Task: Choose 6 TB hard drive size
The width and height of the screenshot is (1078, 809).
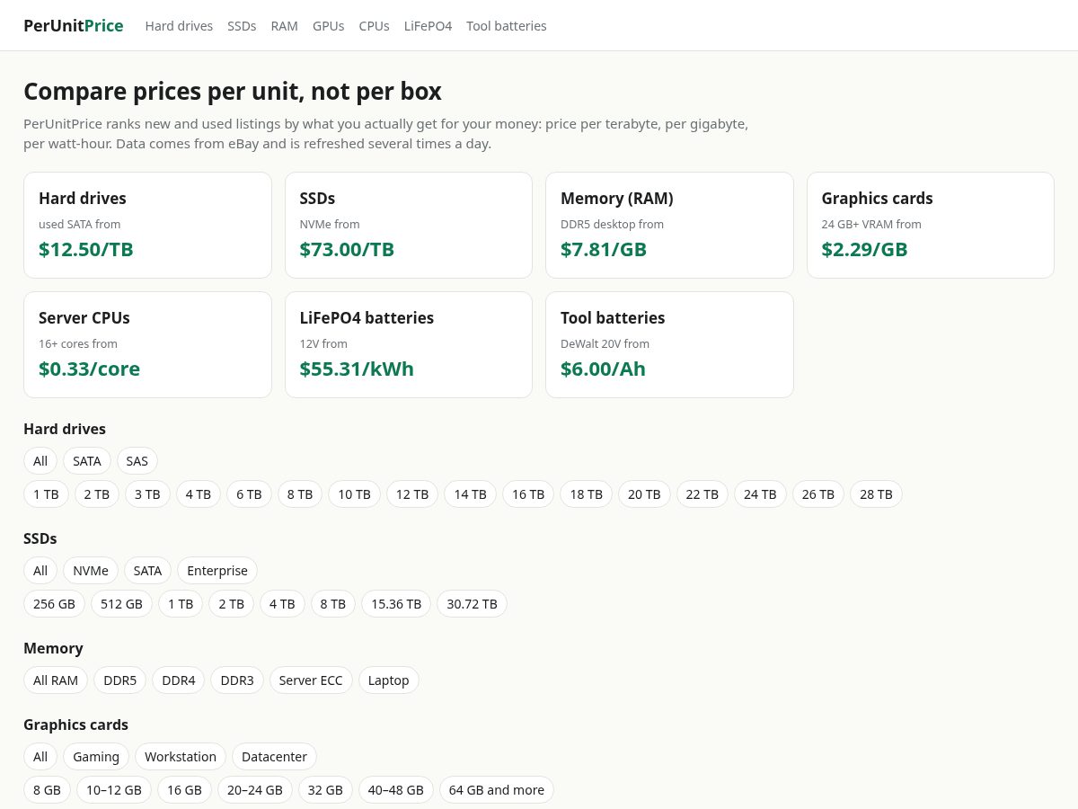Action: 249,494
